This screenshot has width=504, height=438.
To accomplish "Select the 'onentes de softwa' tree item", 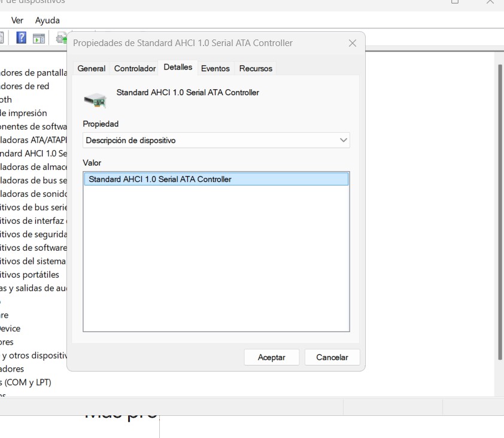I will (34, 127).
